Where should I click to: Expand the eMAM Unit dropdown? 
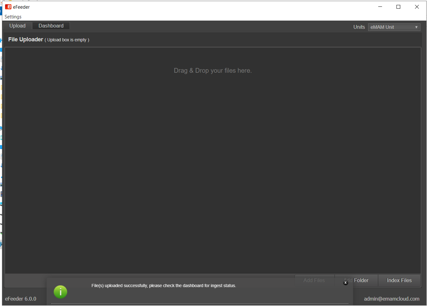(394, 27)
